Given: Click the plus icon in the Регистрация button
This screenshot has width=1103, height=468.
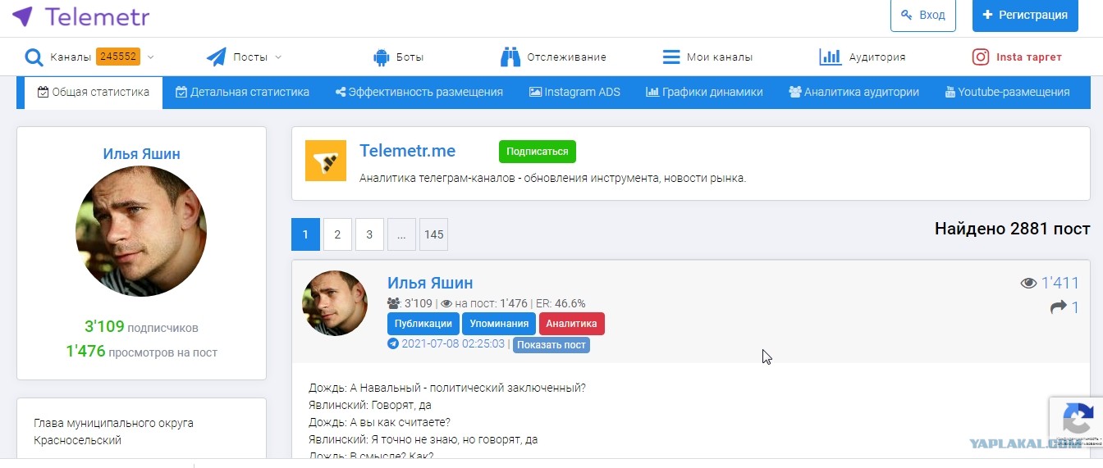Looking at the screenshot, I should [987, 15].
